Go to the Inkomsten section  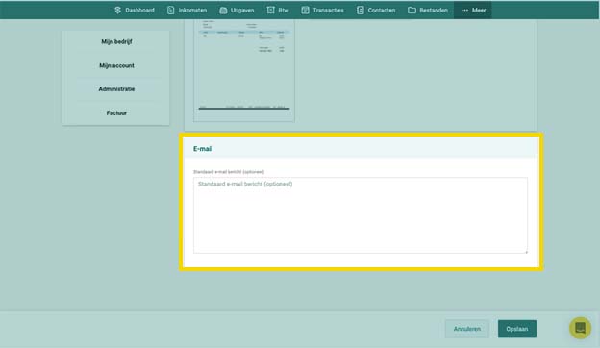click(187, 11)
